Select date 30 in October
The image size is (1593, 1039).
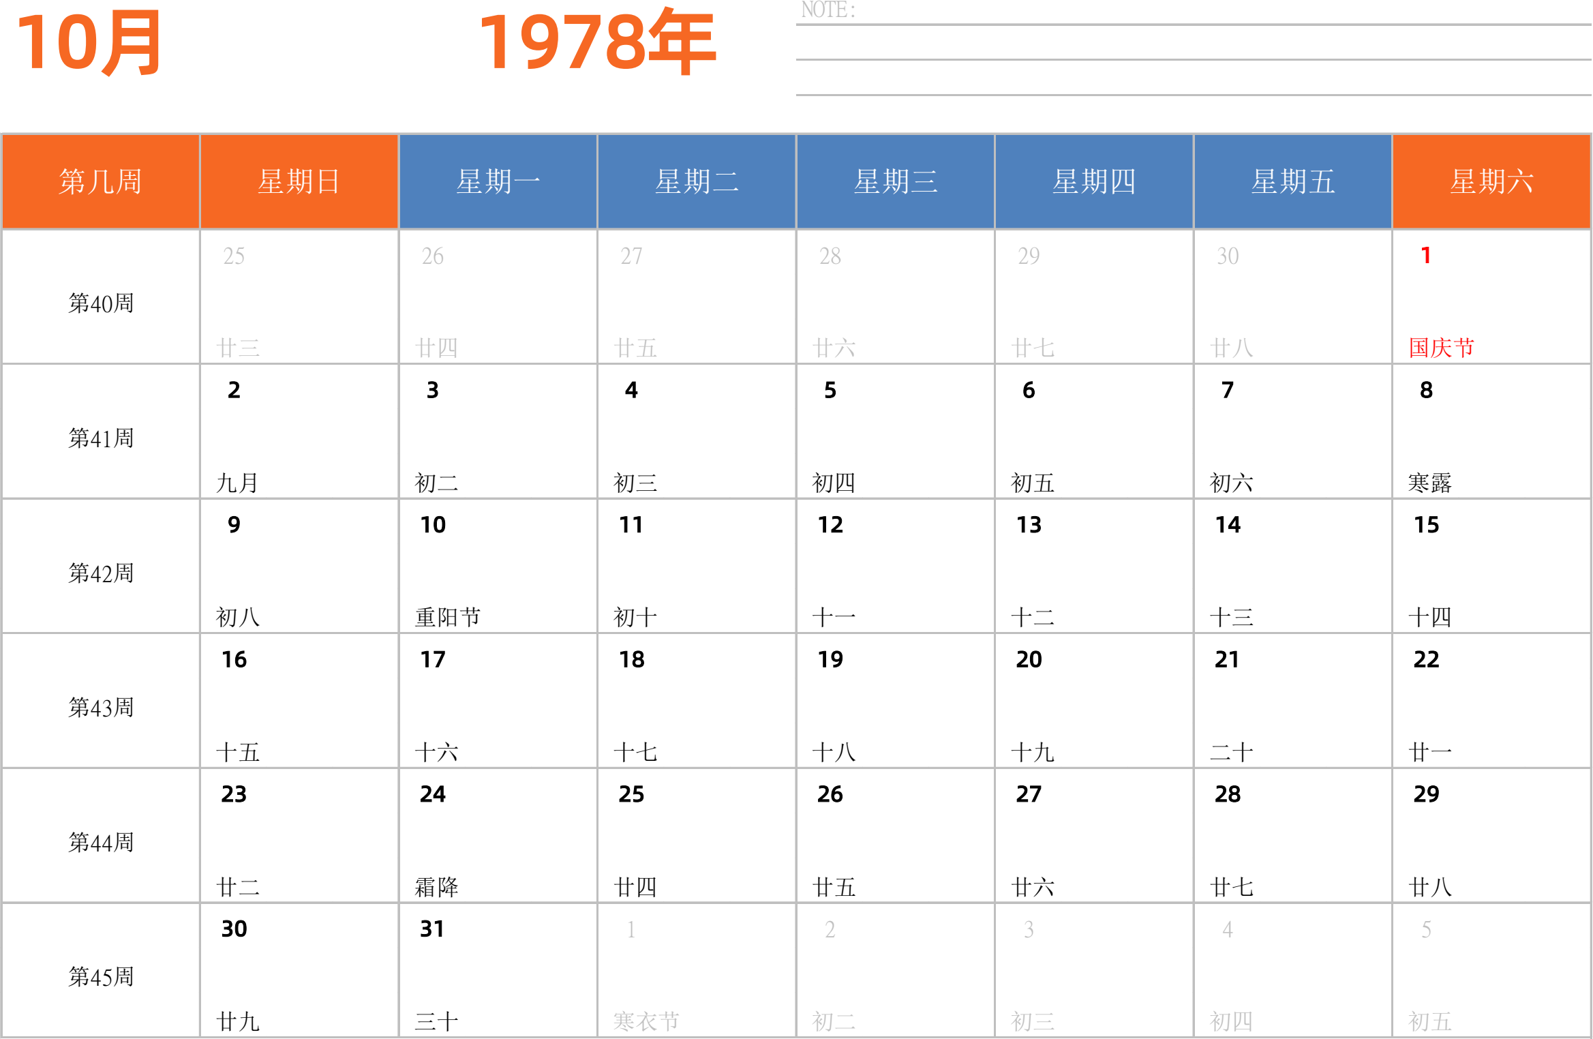[234, 929]
